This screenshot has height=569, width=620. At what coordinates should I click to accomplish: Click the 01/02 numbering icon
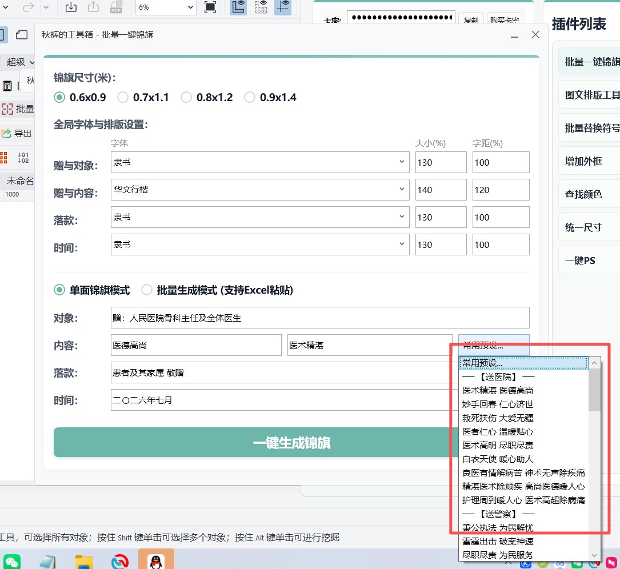point(23,157)
